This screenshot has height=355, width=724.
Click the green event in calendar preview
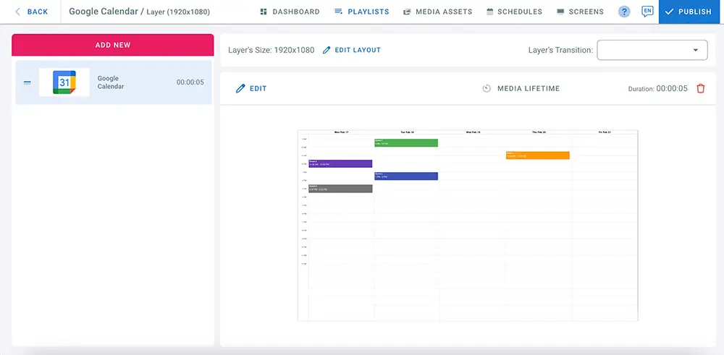[406, 143]
